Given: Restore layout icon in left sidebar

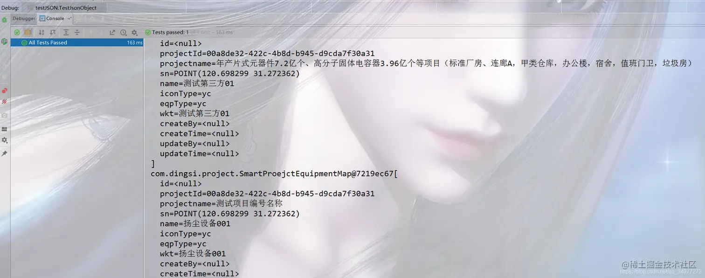Looking at the screenshot, I should (x=4, y=129).
